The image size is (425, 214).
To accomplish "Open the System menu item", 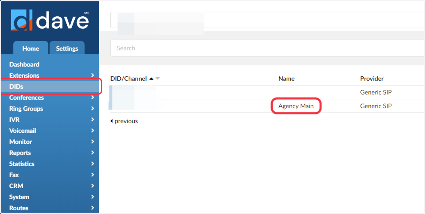I will point(19,197).
